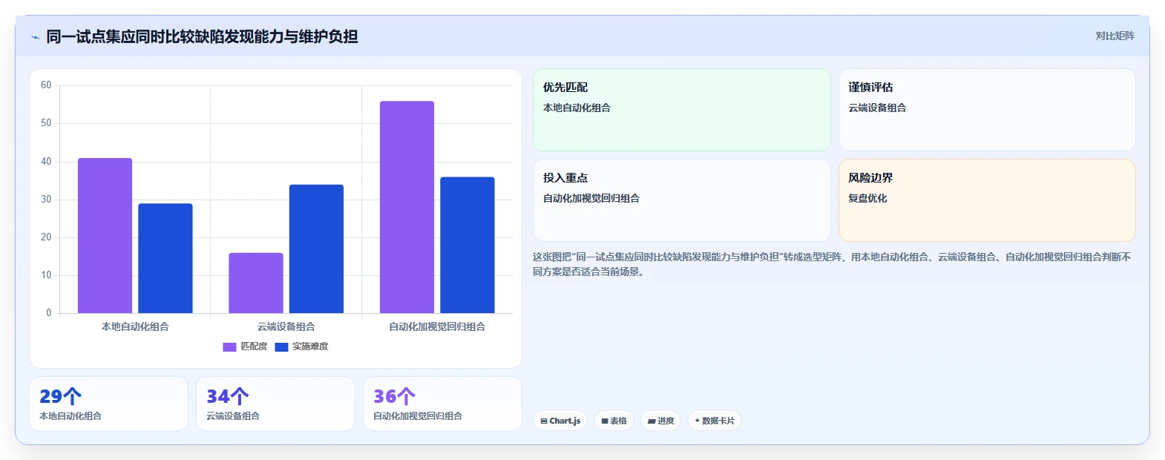1165x460 pixels.
Task: Open the 优先匹配 card
Action: click(681, 110)
